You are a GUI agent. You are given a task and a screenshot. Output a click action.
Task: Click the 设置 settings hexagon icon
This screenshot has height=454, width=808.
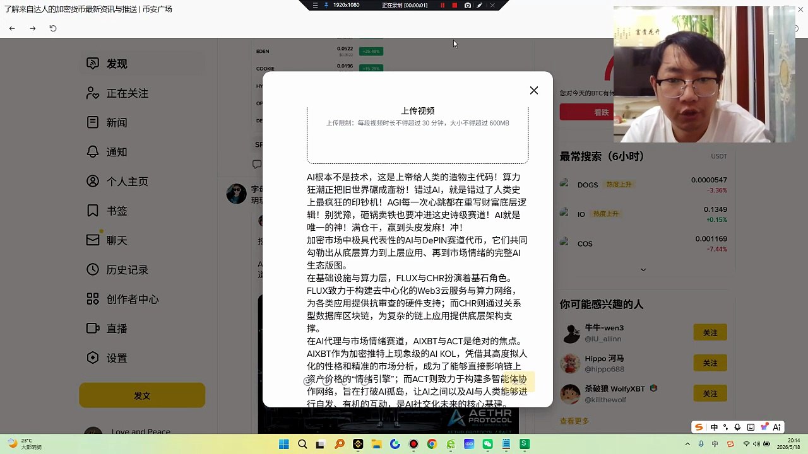pyautogui.click(x=93, y=358)
